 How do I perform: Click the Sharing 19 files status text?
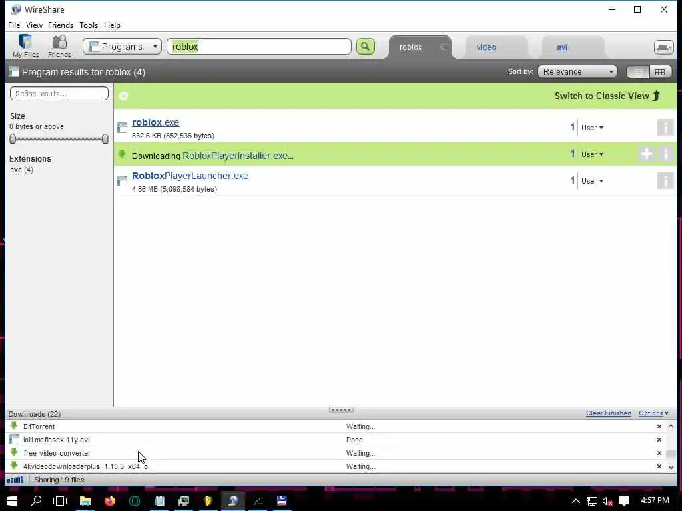tap(59, 480)
